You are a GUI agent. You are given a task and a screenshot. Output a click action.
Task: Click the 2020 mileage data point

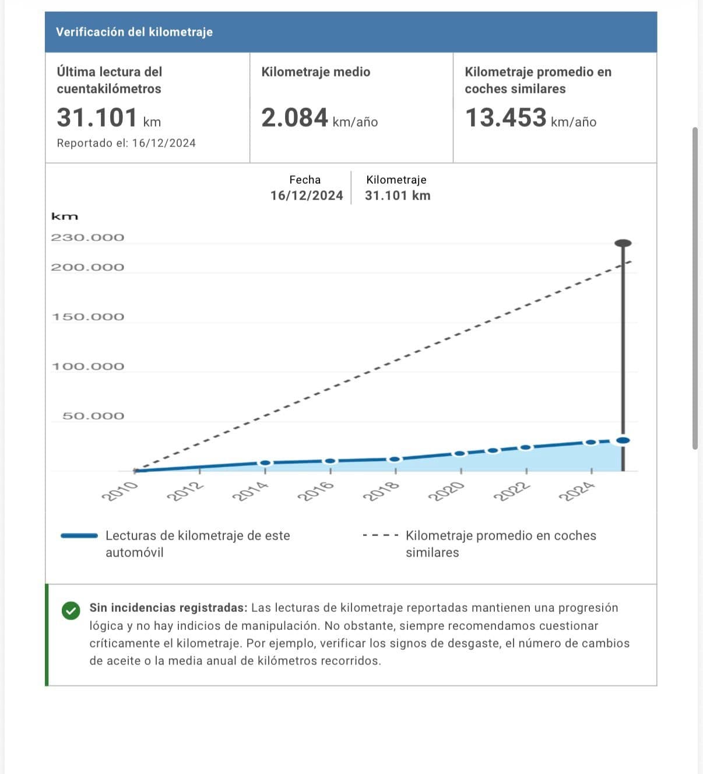(x=460, y=453)
